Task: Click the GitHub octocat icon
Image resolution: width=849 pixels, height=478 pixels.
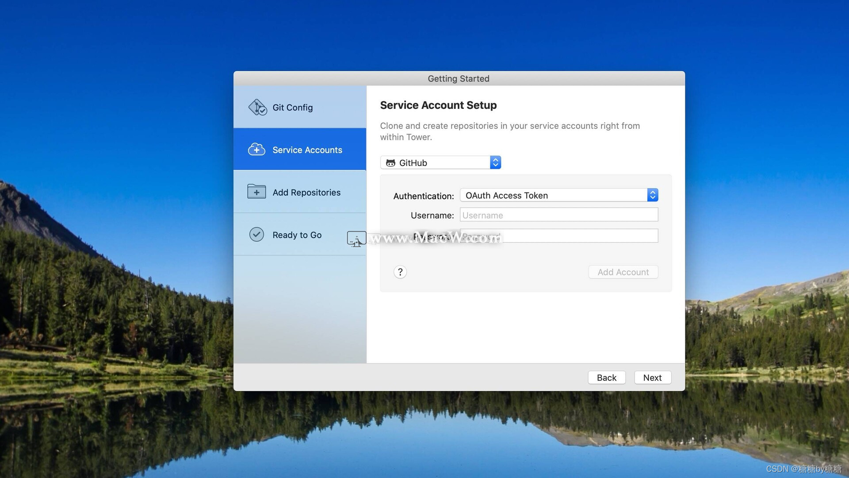Action: 390,163
